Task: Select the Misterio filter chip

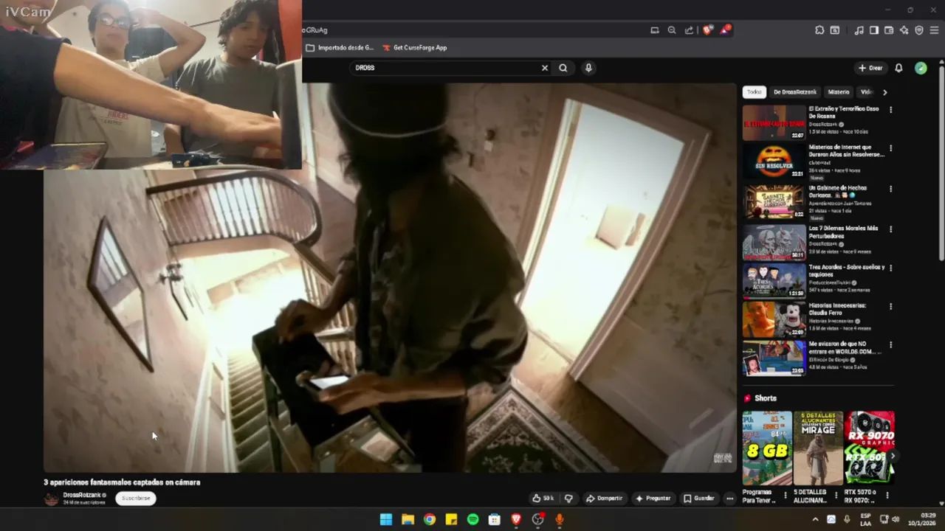Action: [x=839, y=92]
